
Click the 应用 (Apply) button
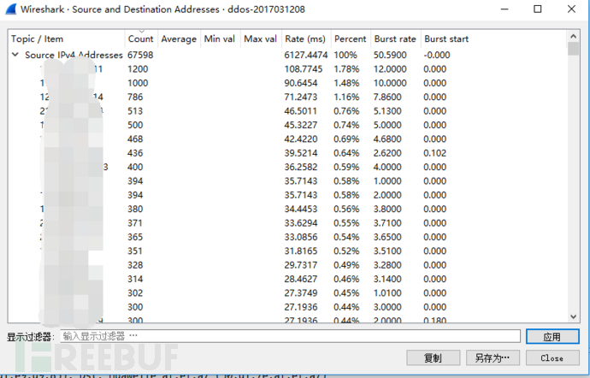552,337
